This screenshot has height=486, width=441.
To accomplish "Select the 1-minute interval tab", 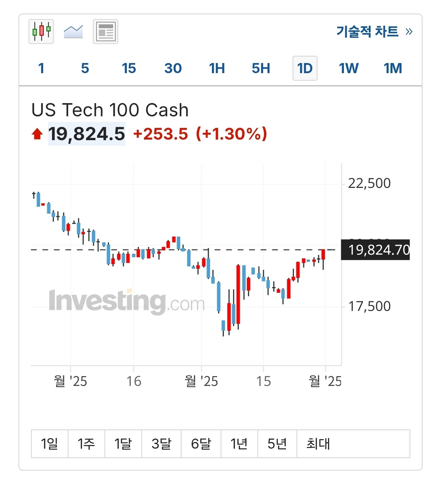I will point(41,68).
